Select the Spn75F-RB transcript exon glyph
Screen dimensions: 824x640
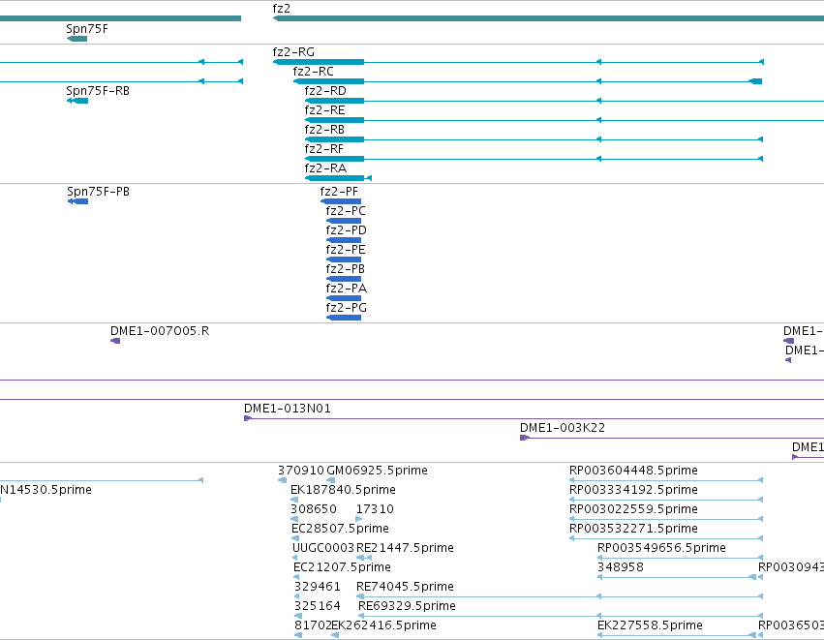77,101
